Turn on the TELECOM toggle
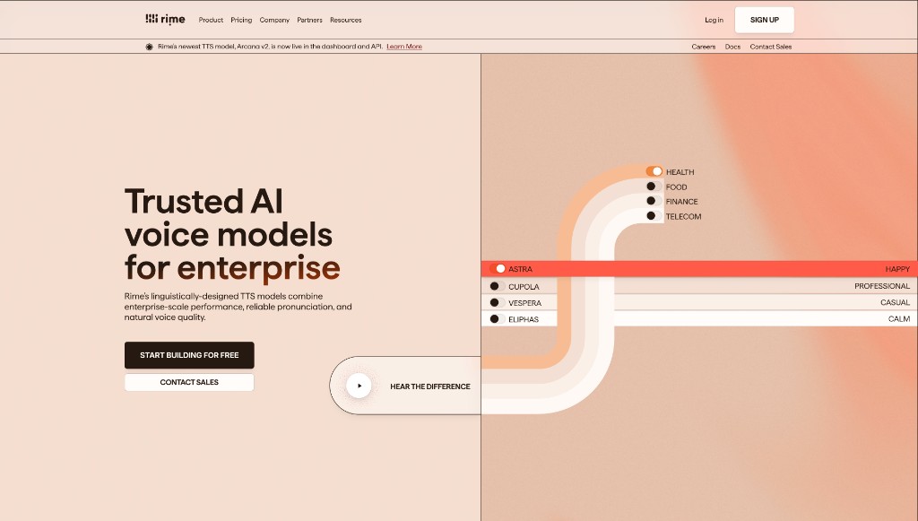Viewport: 918px width, 521px height. pyautogui.click(x=654, y=216)
